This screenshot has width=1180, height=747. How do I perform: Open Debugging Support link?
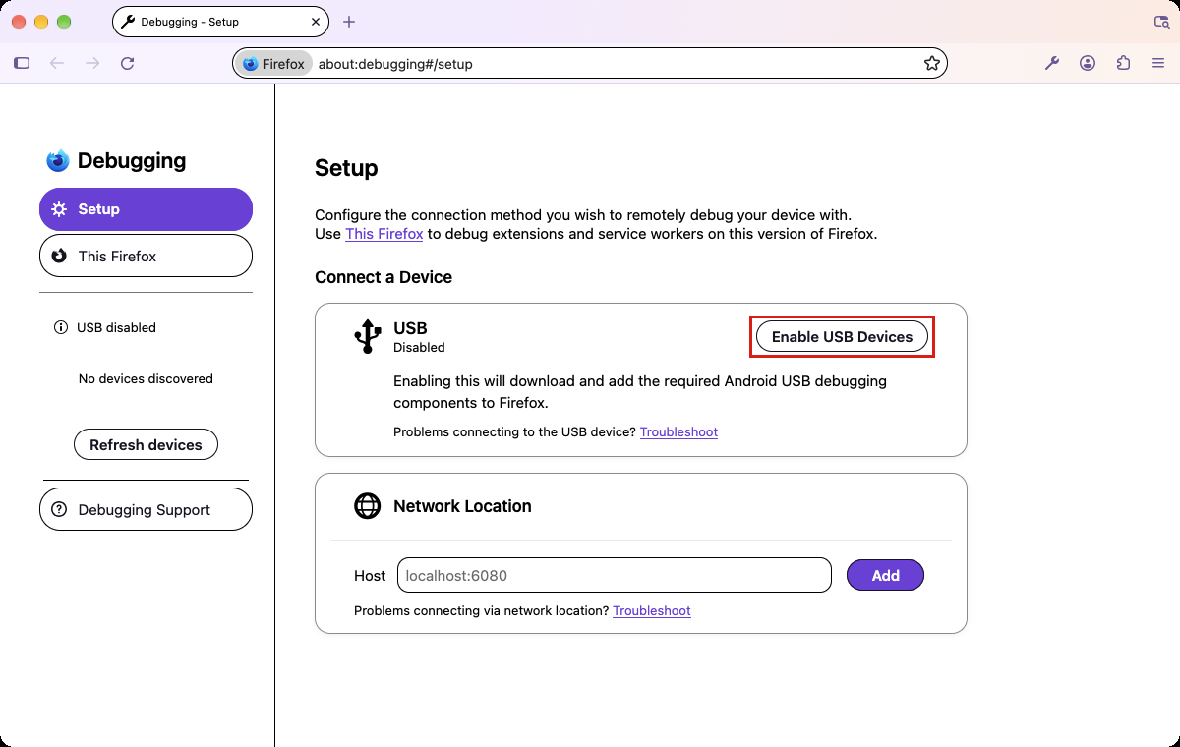(146, 509)
